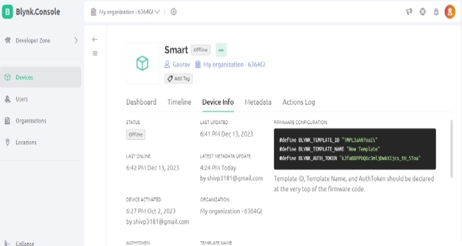462x246 pixels.
Task: Click the Offline badge next to Smart
Action: click(201, 50)
